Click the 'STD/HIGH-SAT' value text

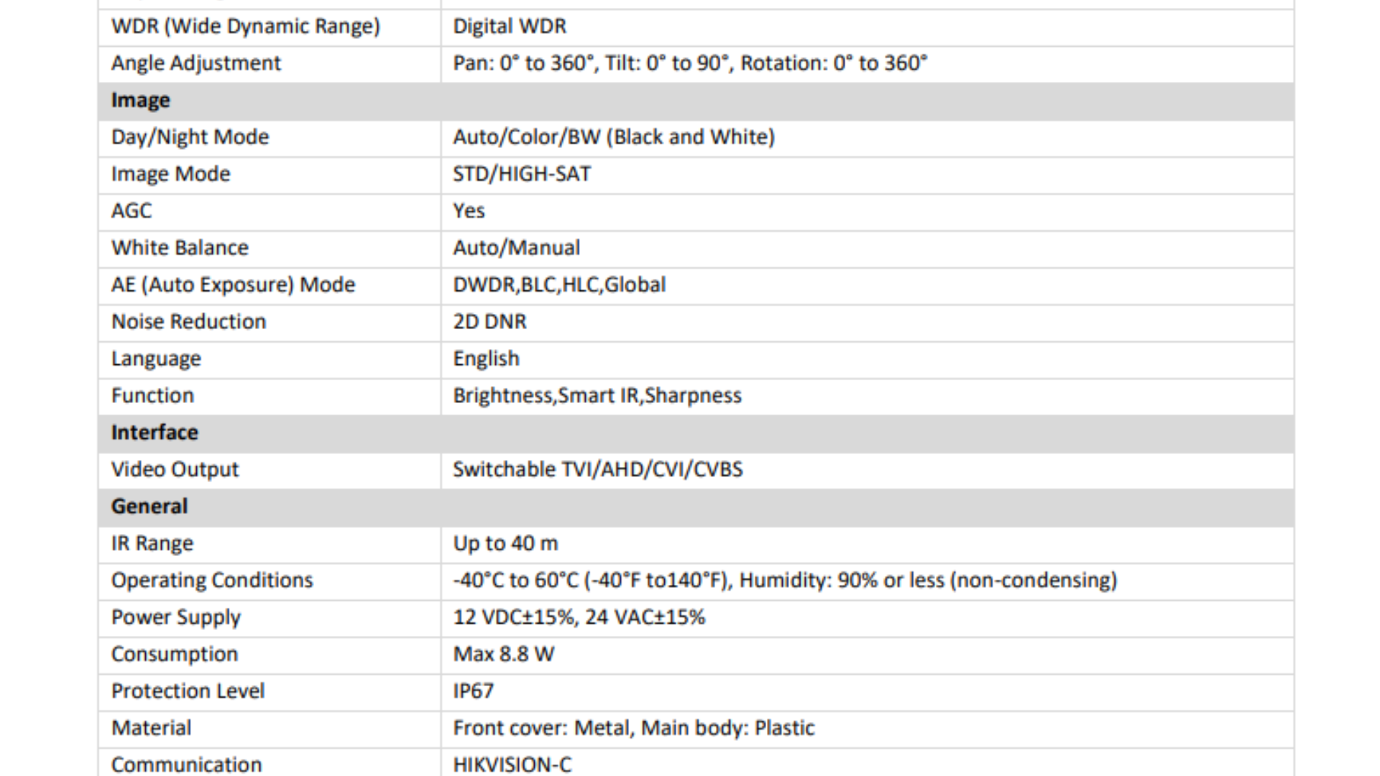[x=522, y=174]
